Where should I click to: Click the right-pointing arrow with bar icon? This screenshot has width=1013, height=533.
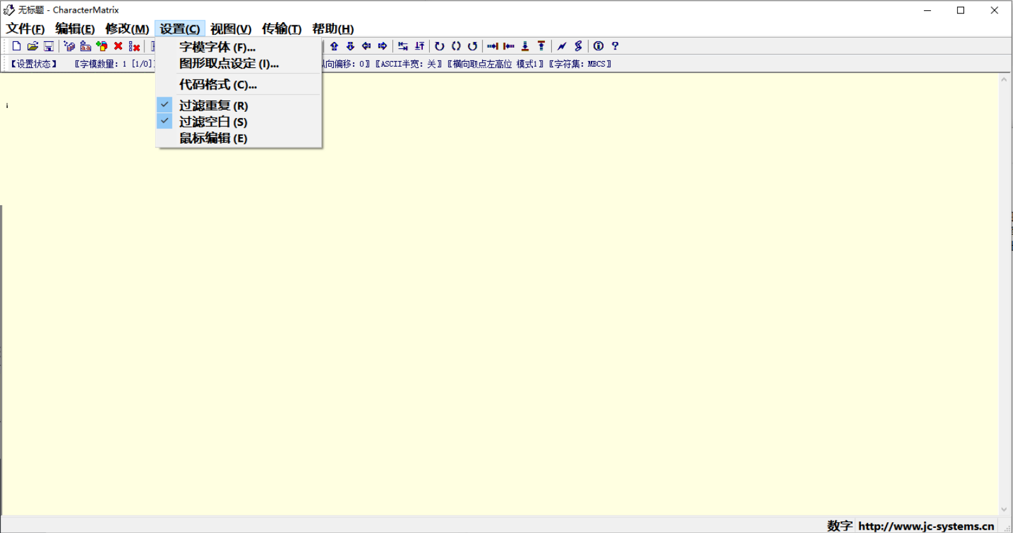(x=492, y=46)
